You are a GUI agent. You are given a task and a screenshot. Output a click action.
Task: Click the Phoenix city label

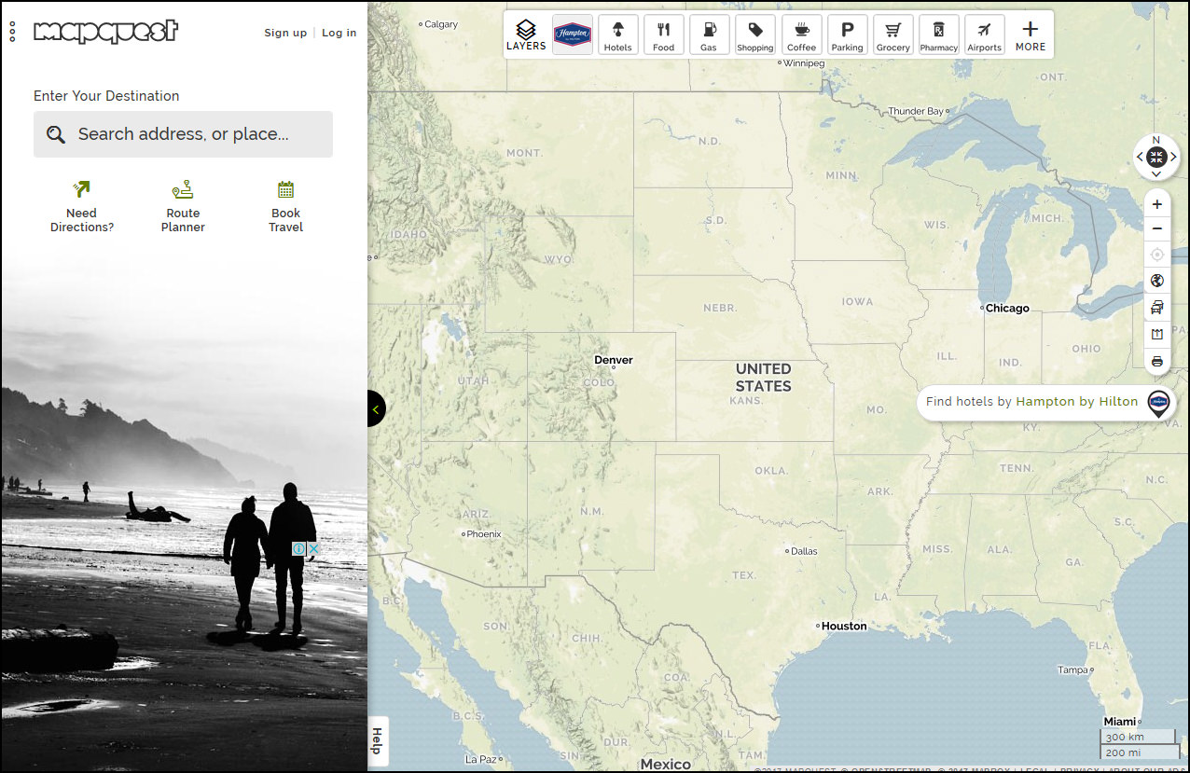[483, 534]
